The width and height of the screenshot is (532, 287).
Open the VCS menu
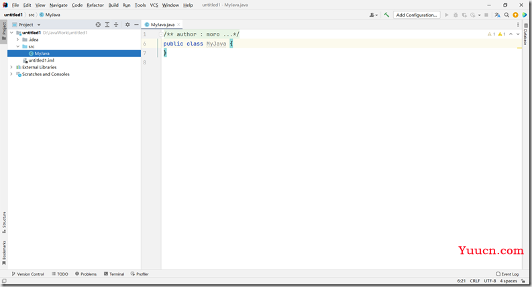pos(154,5)
